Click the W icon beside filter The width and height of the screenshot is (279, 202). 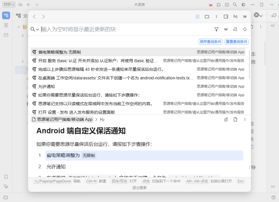(226, 29)
